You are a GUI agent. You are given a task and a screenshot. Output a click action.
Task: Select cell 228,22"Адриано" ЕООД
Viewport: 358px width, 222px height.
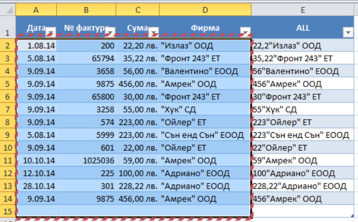coord(303,186)
